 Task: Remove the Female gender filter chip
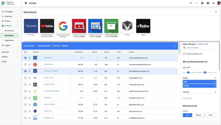[x=215, y=86]
